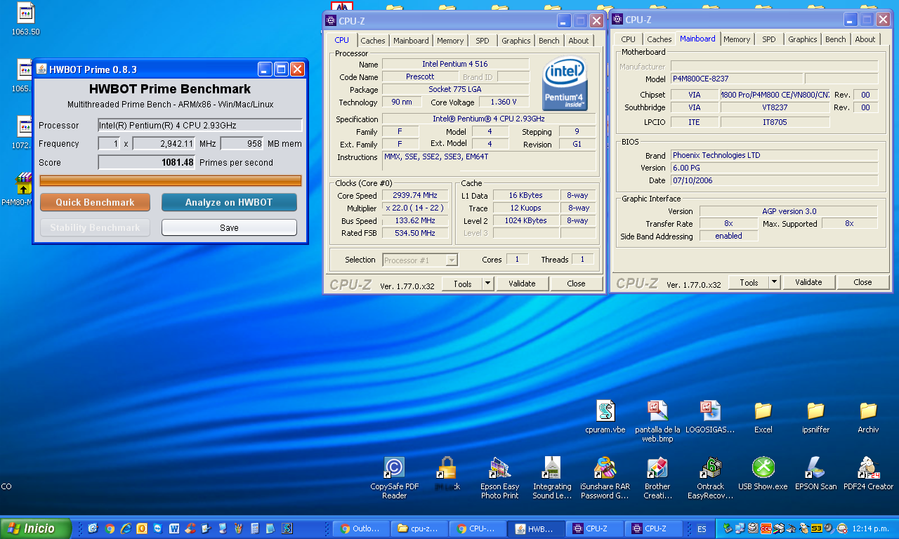Start the Quick Benchmark in HWBOT Prime

coord(95,202)
